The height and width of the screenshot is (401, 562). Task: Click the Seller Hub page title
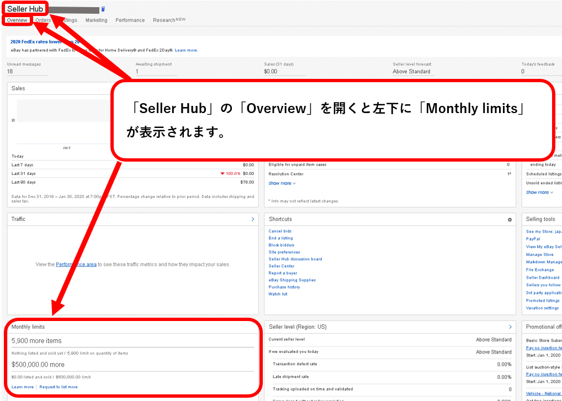tap(25, 9)
